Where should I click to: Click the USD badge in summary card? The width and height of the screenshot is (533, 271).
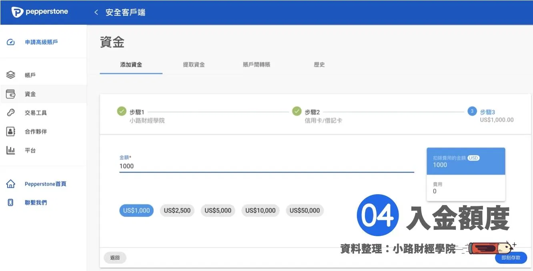(x=474, y=158)
